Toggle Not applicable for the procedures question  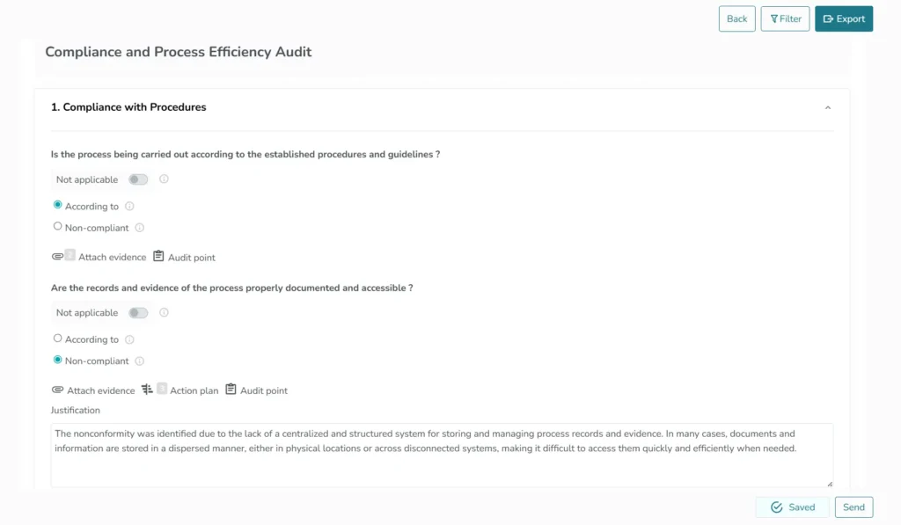(138, 179)
